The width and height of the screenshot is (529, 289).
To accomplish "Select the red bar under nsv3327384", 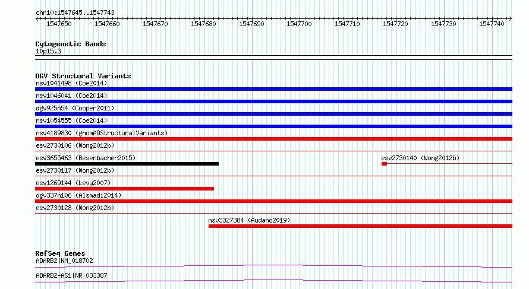I will click(x=360, y=226).
